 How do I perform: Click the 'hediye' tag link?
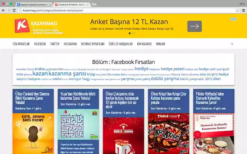click(x=142, y=69)
